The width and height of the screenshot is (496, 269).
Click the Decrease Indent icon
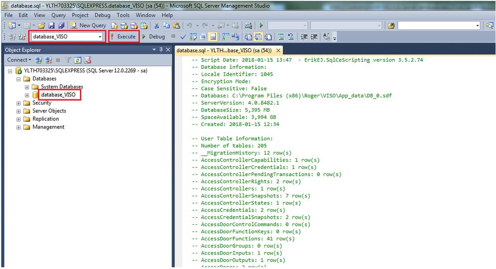pyautogui.click(x=304, y=37)
